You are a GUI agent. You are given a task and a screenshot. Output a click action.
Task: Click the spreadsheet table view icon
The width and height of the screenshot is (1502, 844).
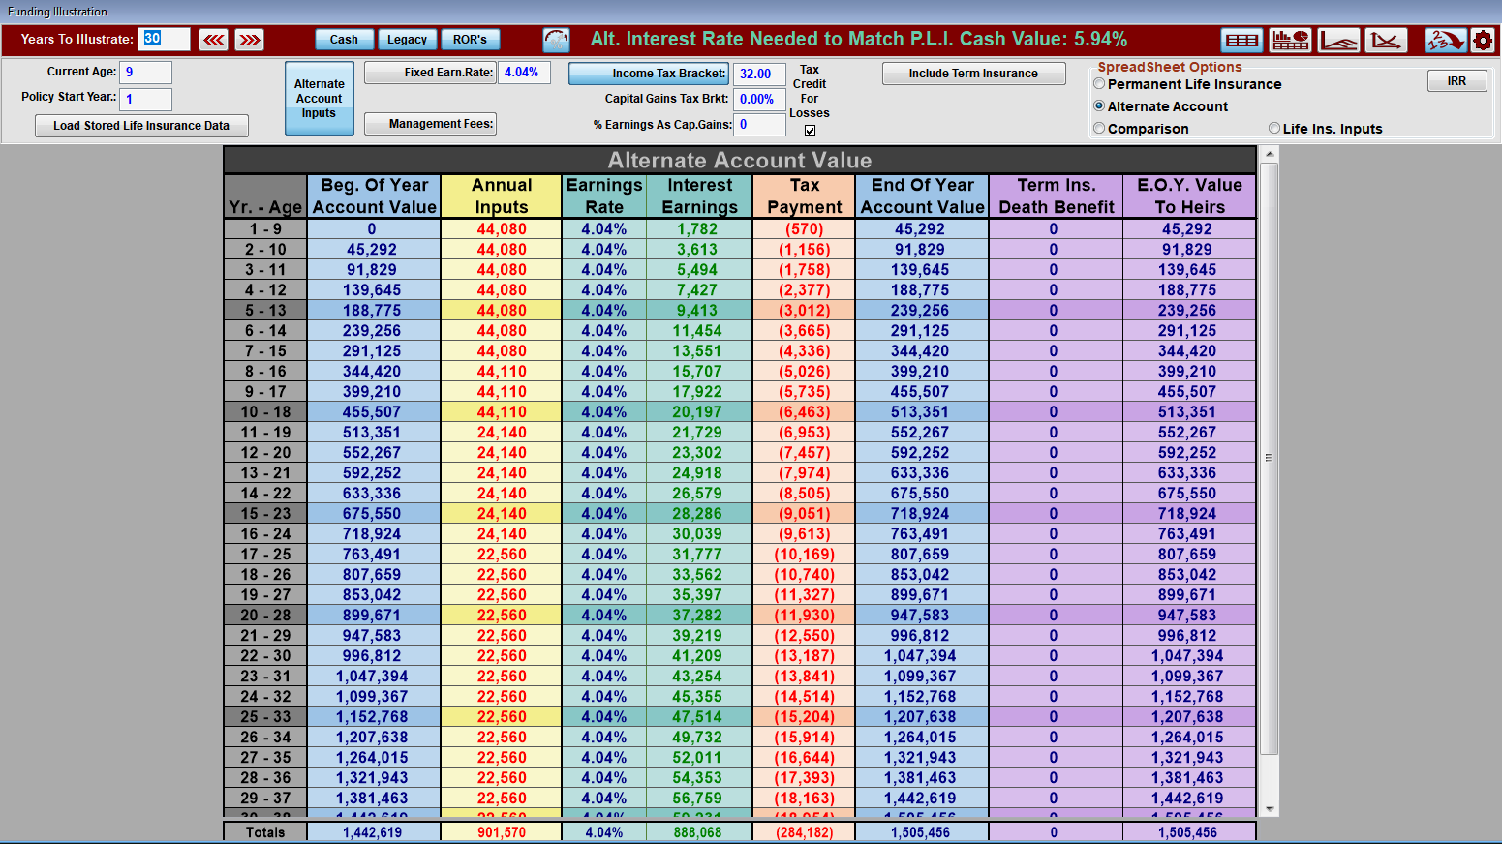(1241, 40)
